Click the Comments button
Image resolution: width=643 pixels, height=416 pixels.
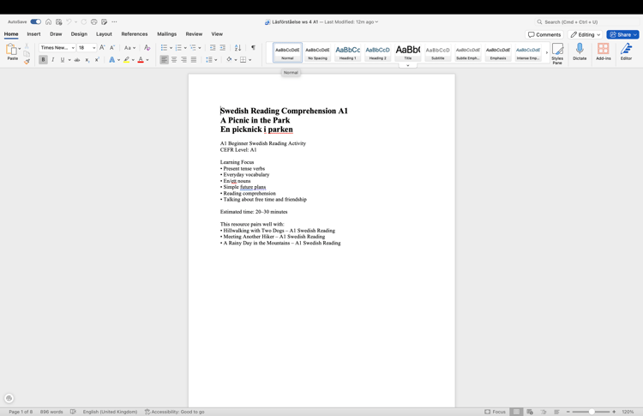click(x=544, y=34)
